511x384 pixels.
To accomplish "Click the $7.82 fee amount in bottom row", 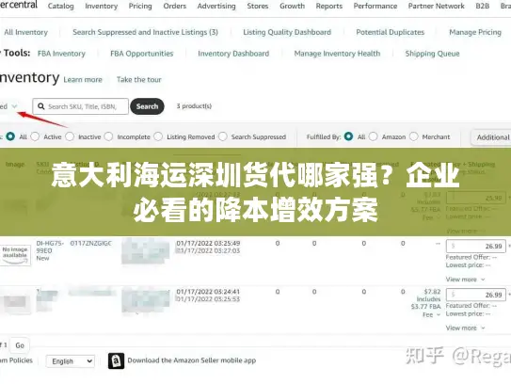I will pyautogui.click(x=432, y=292).
